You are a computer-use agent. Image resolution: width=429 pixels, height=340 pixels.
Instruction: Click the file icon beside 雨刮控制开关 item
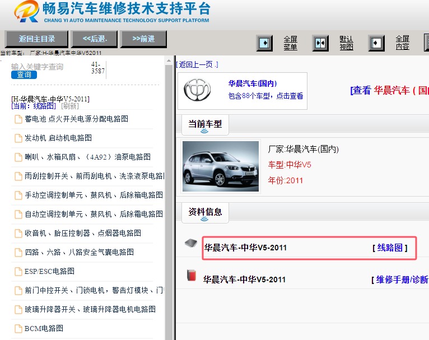[18, 176]
